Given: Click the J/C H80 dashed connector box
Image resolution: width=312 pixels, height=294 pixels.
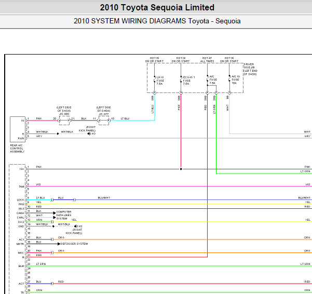Looking at the screenshot, I should (x=64, y=121).
